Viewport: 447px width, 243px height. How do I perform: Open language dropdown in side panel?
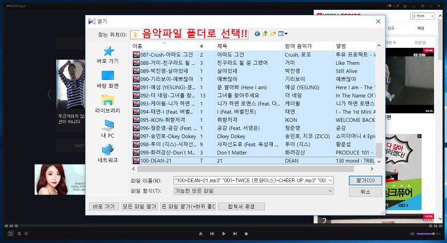[423, 16]
